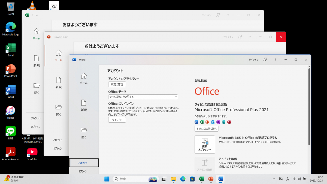The width and height of the screenshot is (327, 184).
Task: Select the Outlook icon in 製品情報
Action: (x=213, y=122)
